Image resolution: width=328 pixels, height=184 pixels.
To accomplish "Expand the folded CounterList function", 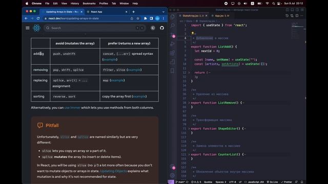I will coord(189,154).
